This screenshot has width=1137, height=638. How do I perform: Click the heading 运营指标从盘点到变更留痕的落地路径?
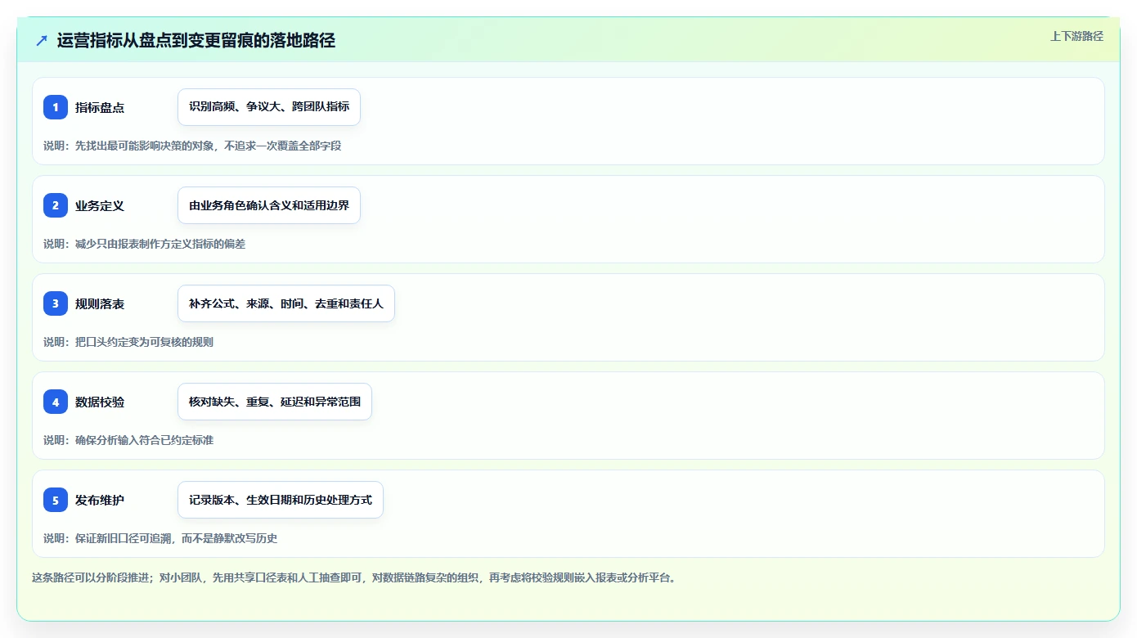(196, 41)
